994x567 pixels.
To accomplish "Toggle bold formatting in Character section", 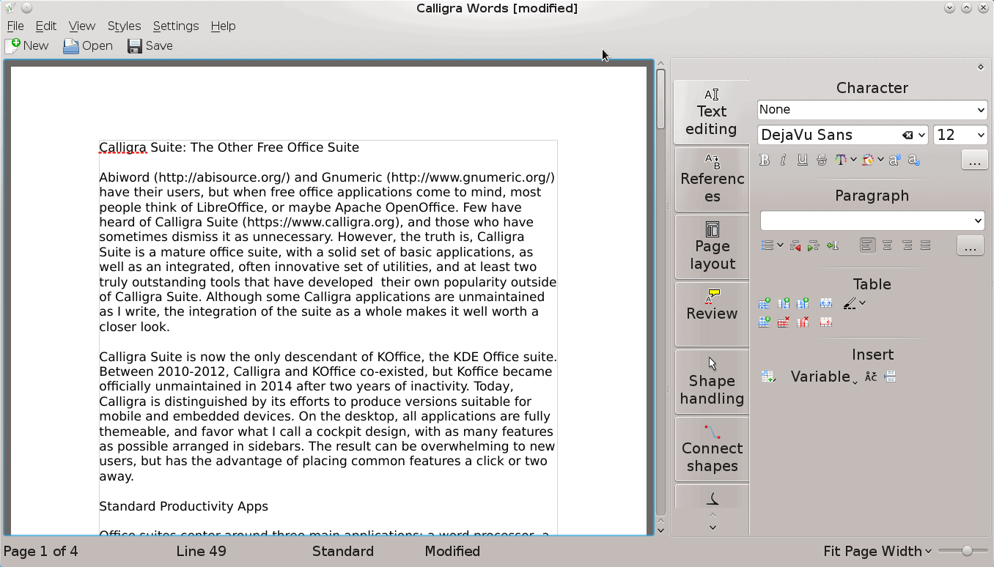I will [x=765, y=160].
